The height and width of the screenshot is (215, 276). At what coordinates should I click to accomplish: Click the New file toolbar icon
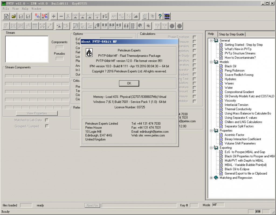[x=6, y=16]
